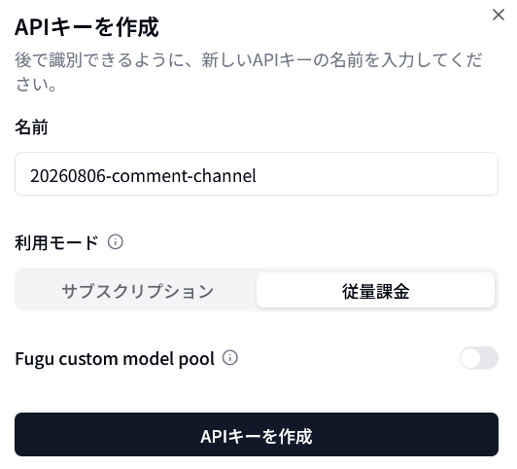517x469 pixels.
Task: Click the white knob of the model pool toggle
Action: pos(470,358)
